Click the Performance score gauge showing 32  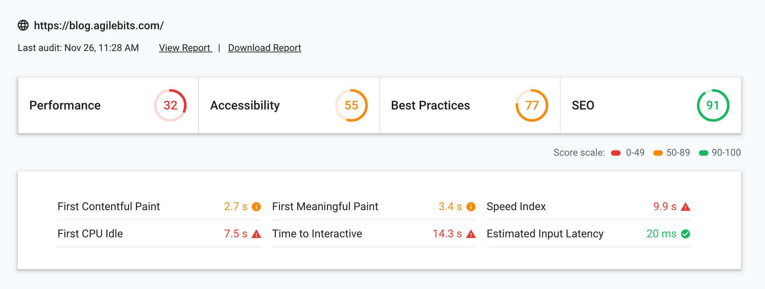[171, 105]
